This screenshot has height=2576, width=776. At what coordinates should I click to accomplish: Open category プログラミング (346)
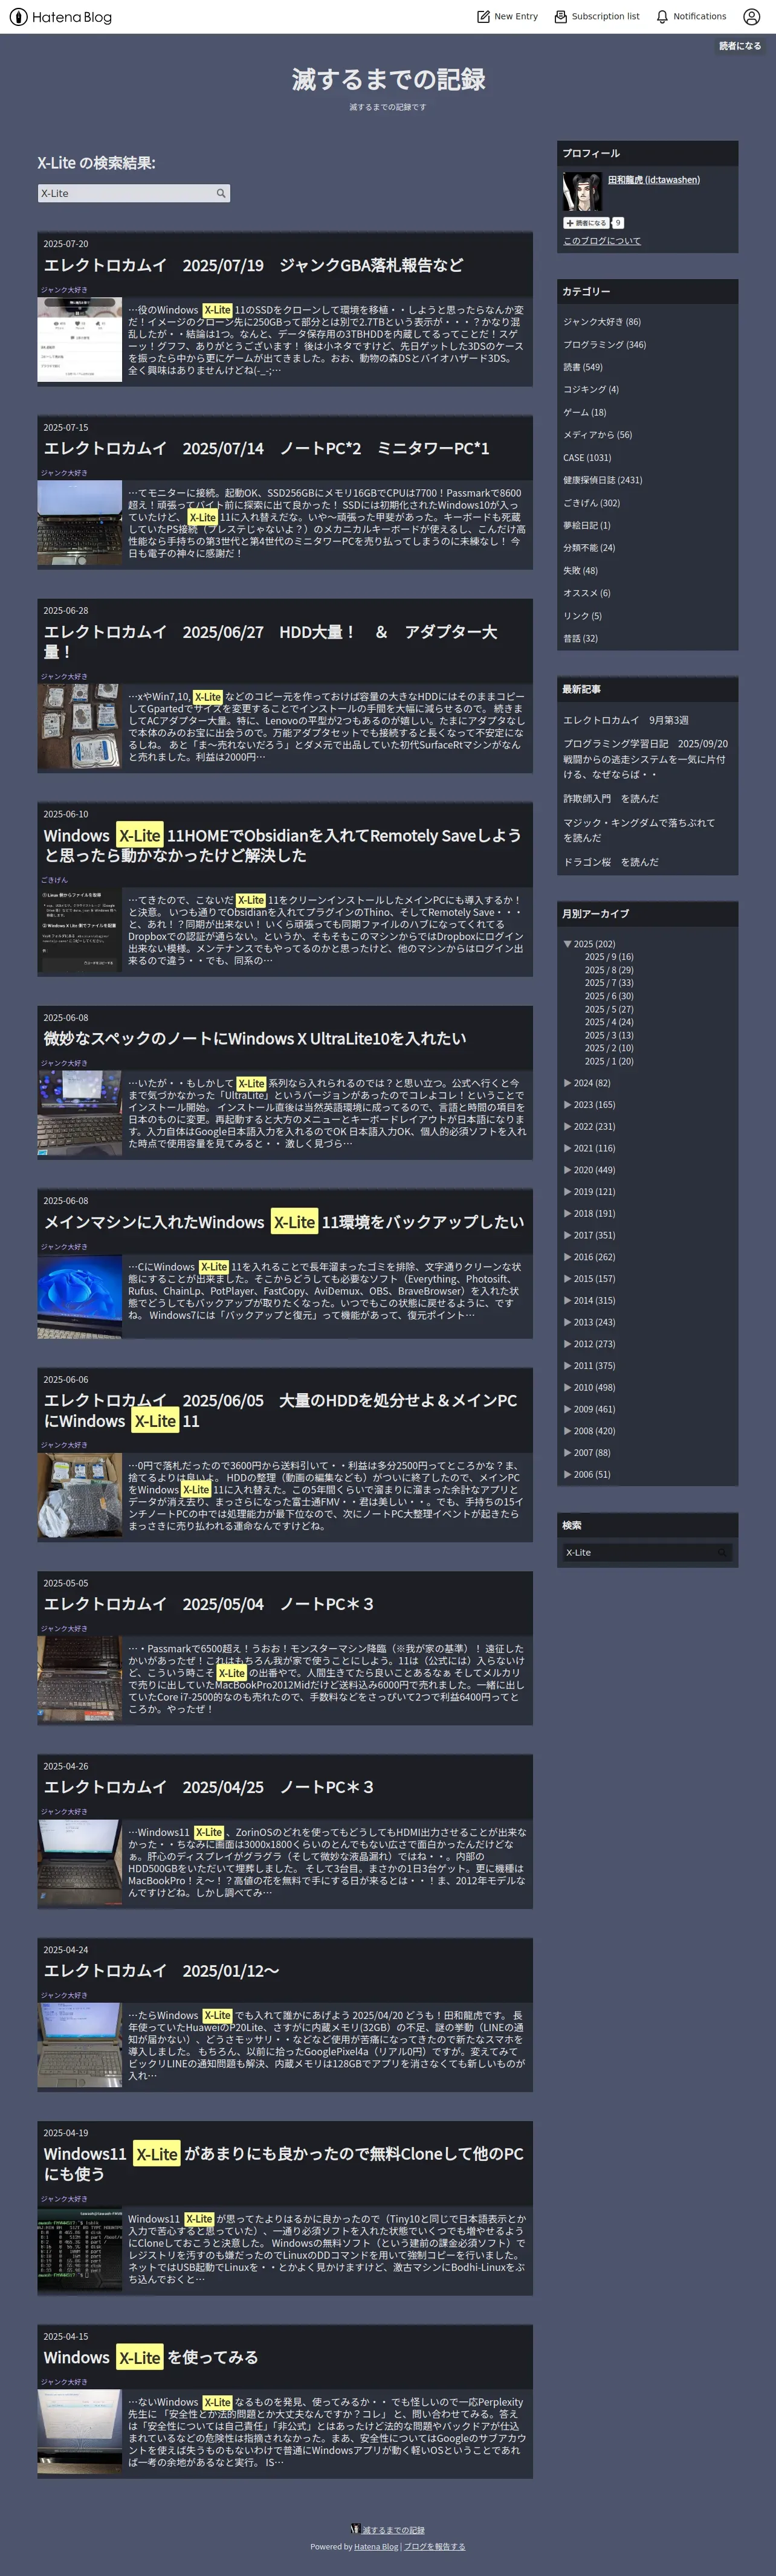tap(604, 345)
